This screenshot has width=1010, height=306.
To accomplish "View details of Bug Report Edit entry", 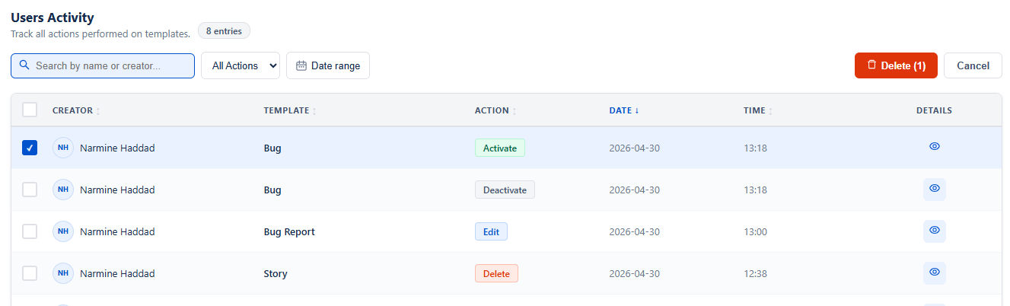I will (935, 231).
